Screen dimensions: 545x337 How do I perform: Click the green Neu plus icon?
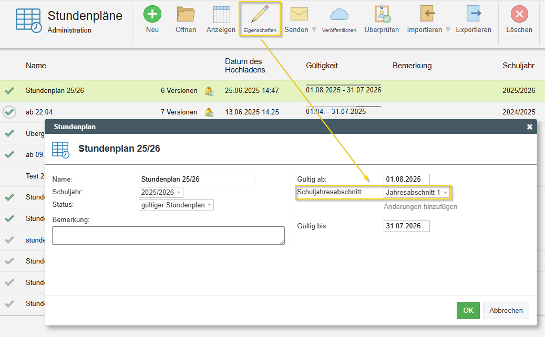pyautogui.click(x=152, y=14)
